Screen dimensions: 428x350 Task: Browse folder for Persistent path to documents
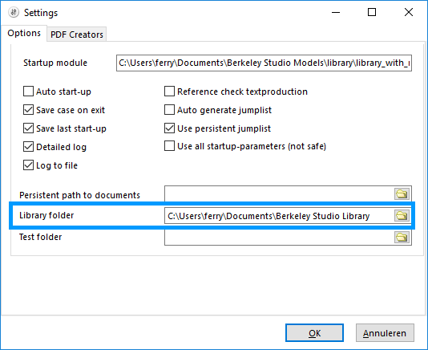point(402,194)
